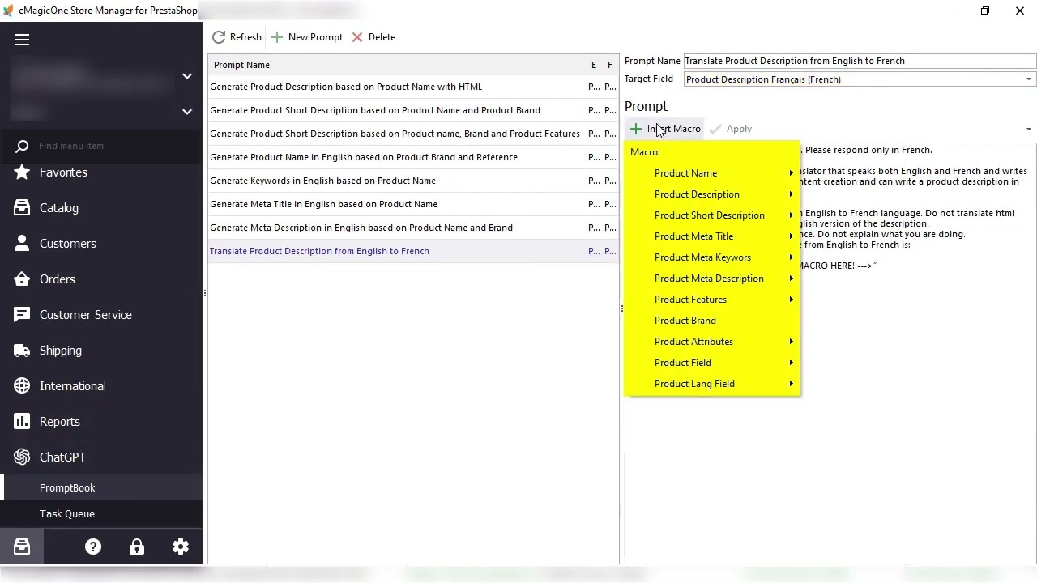Click the Refresh toolbar button
The height and width of the screenshot is (583, 1037).
click(237, 37)
